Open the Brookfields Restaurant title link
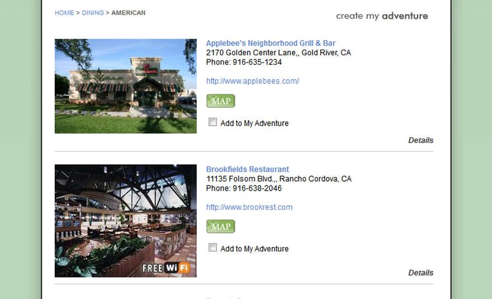The image size is (492, 299). coord(247,169)
